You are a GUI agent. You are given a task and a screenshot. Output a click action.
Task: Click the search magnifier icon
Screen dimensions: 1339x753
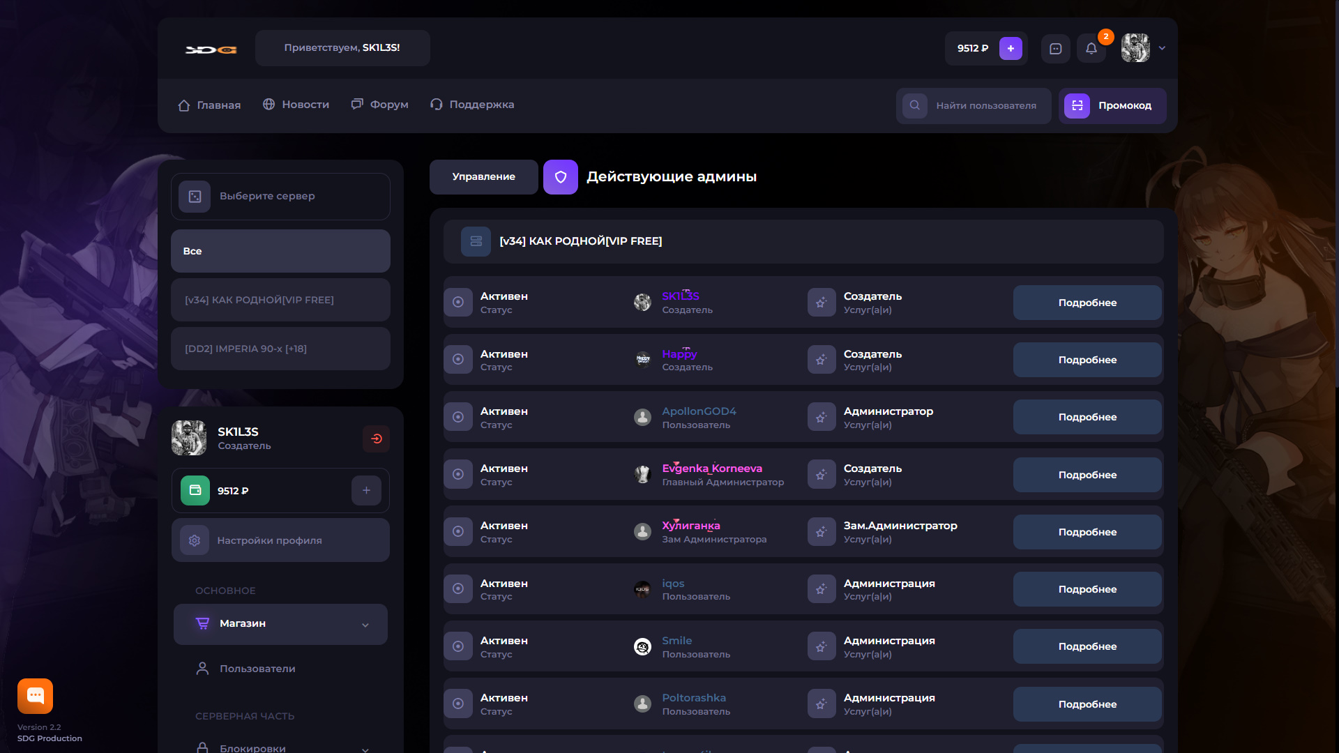click(915, 105)
